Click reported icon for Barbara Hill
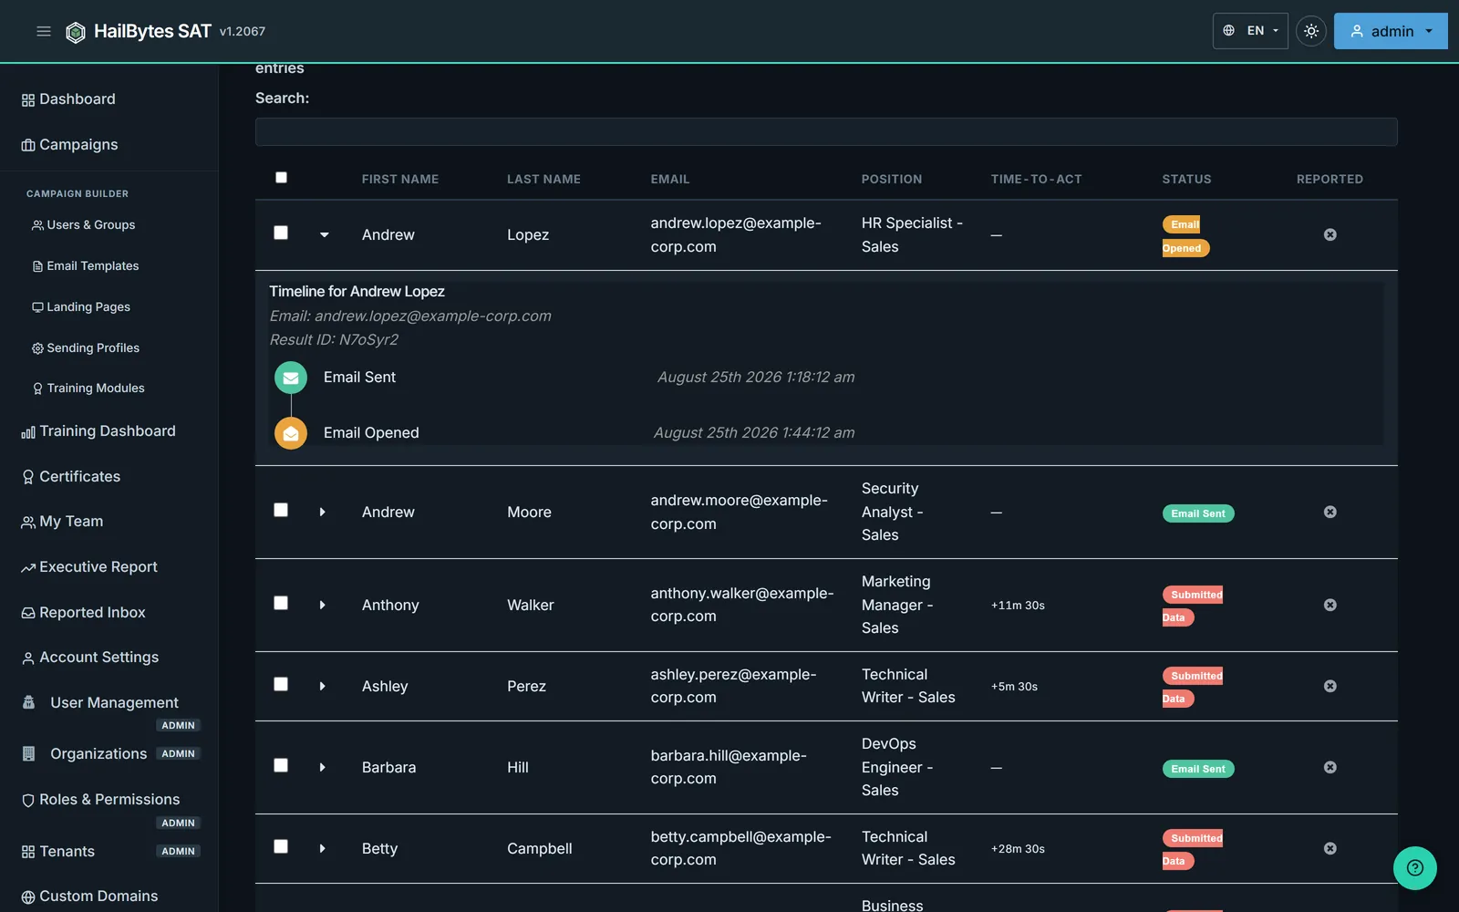 coord(1330,767)
